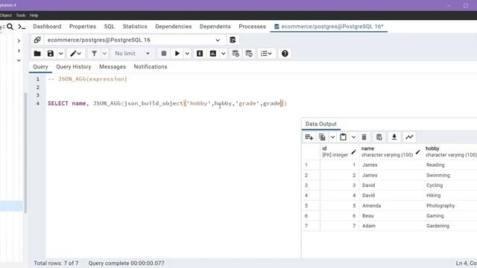Screen dimensions: 477x268
Task: Add a row in Data Output
Action: 309,137
